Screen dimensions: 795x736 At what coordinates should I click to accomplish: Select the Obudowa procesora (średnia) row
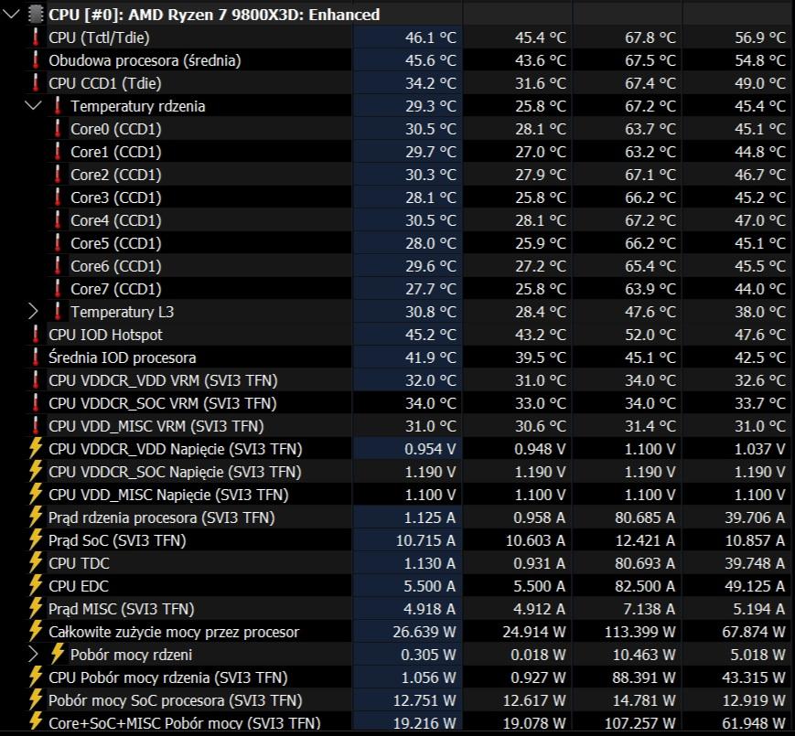coord(145,60)
